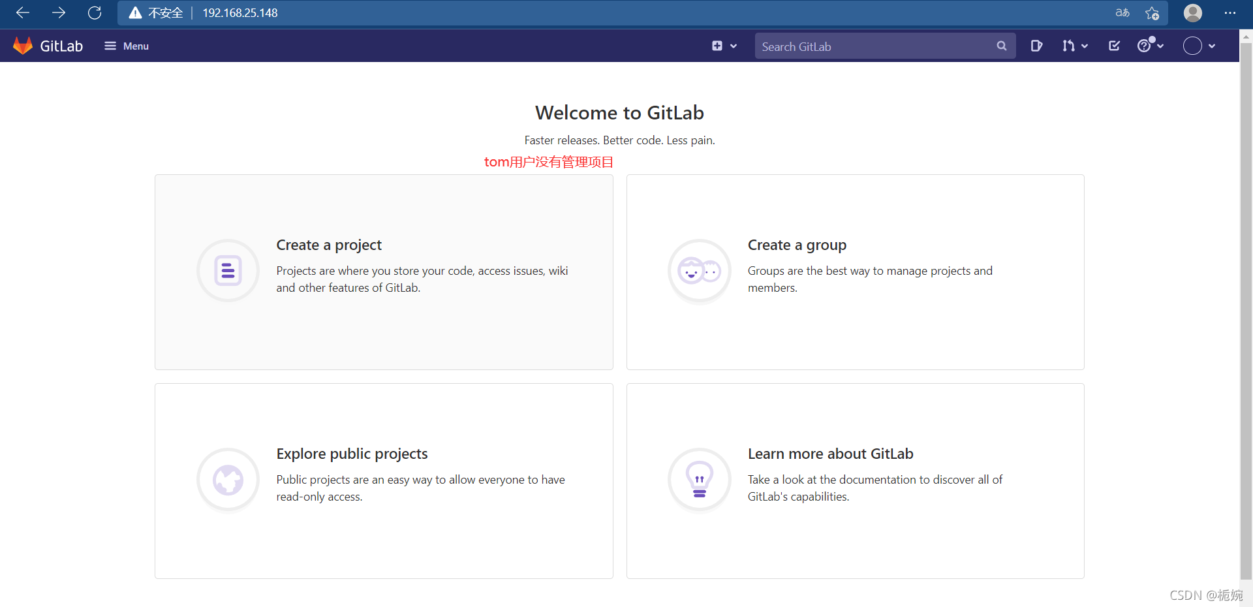
Task: Open the Issues icon in navbar
Action: [x=1036, y=46]
